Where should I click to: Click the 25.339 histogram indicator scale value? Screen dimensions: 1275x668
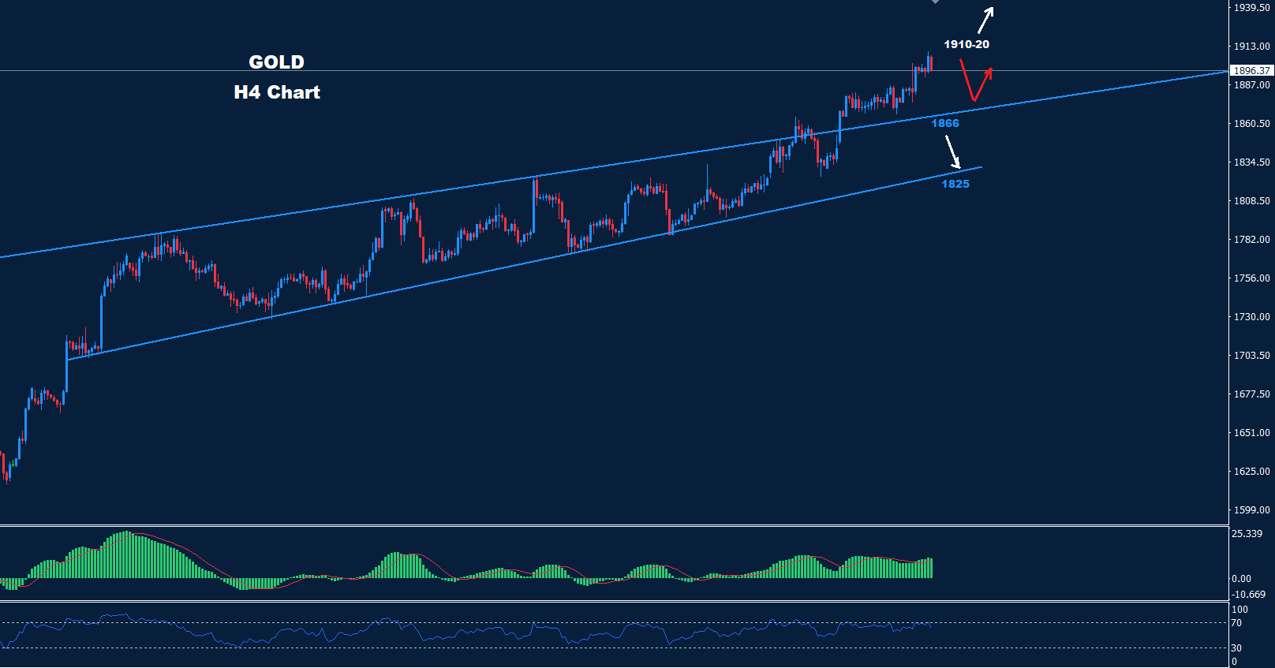(1247, 534)
